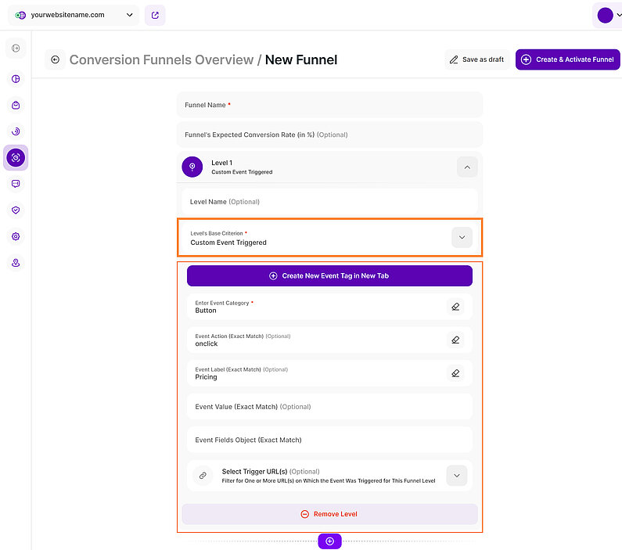Clear the Event Label 'Pricing' value
This screenshot has width=622, height=550.
click(x=455, y=373)
